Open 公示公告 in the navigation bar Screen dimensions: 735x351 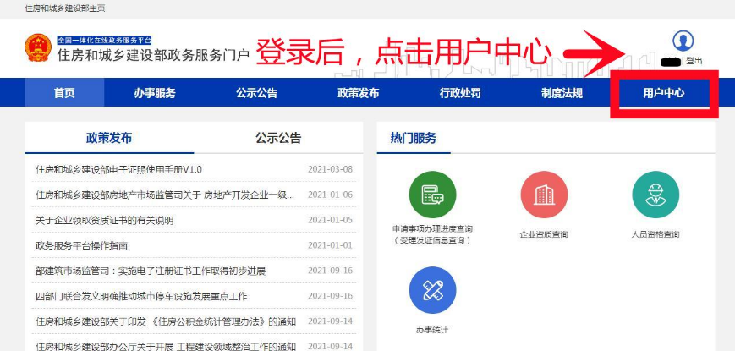(x=256, y=93)
